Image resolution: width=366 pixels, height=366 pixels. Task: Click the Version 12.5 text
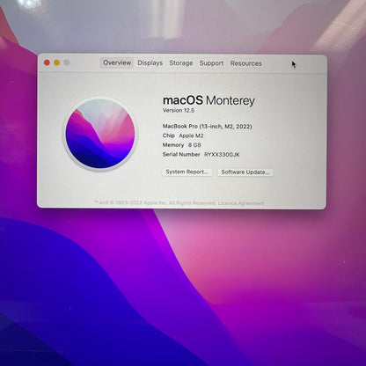pyautogui.click(x=179, y=111)
